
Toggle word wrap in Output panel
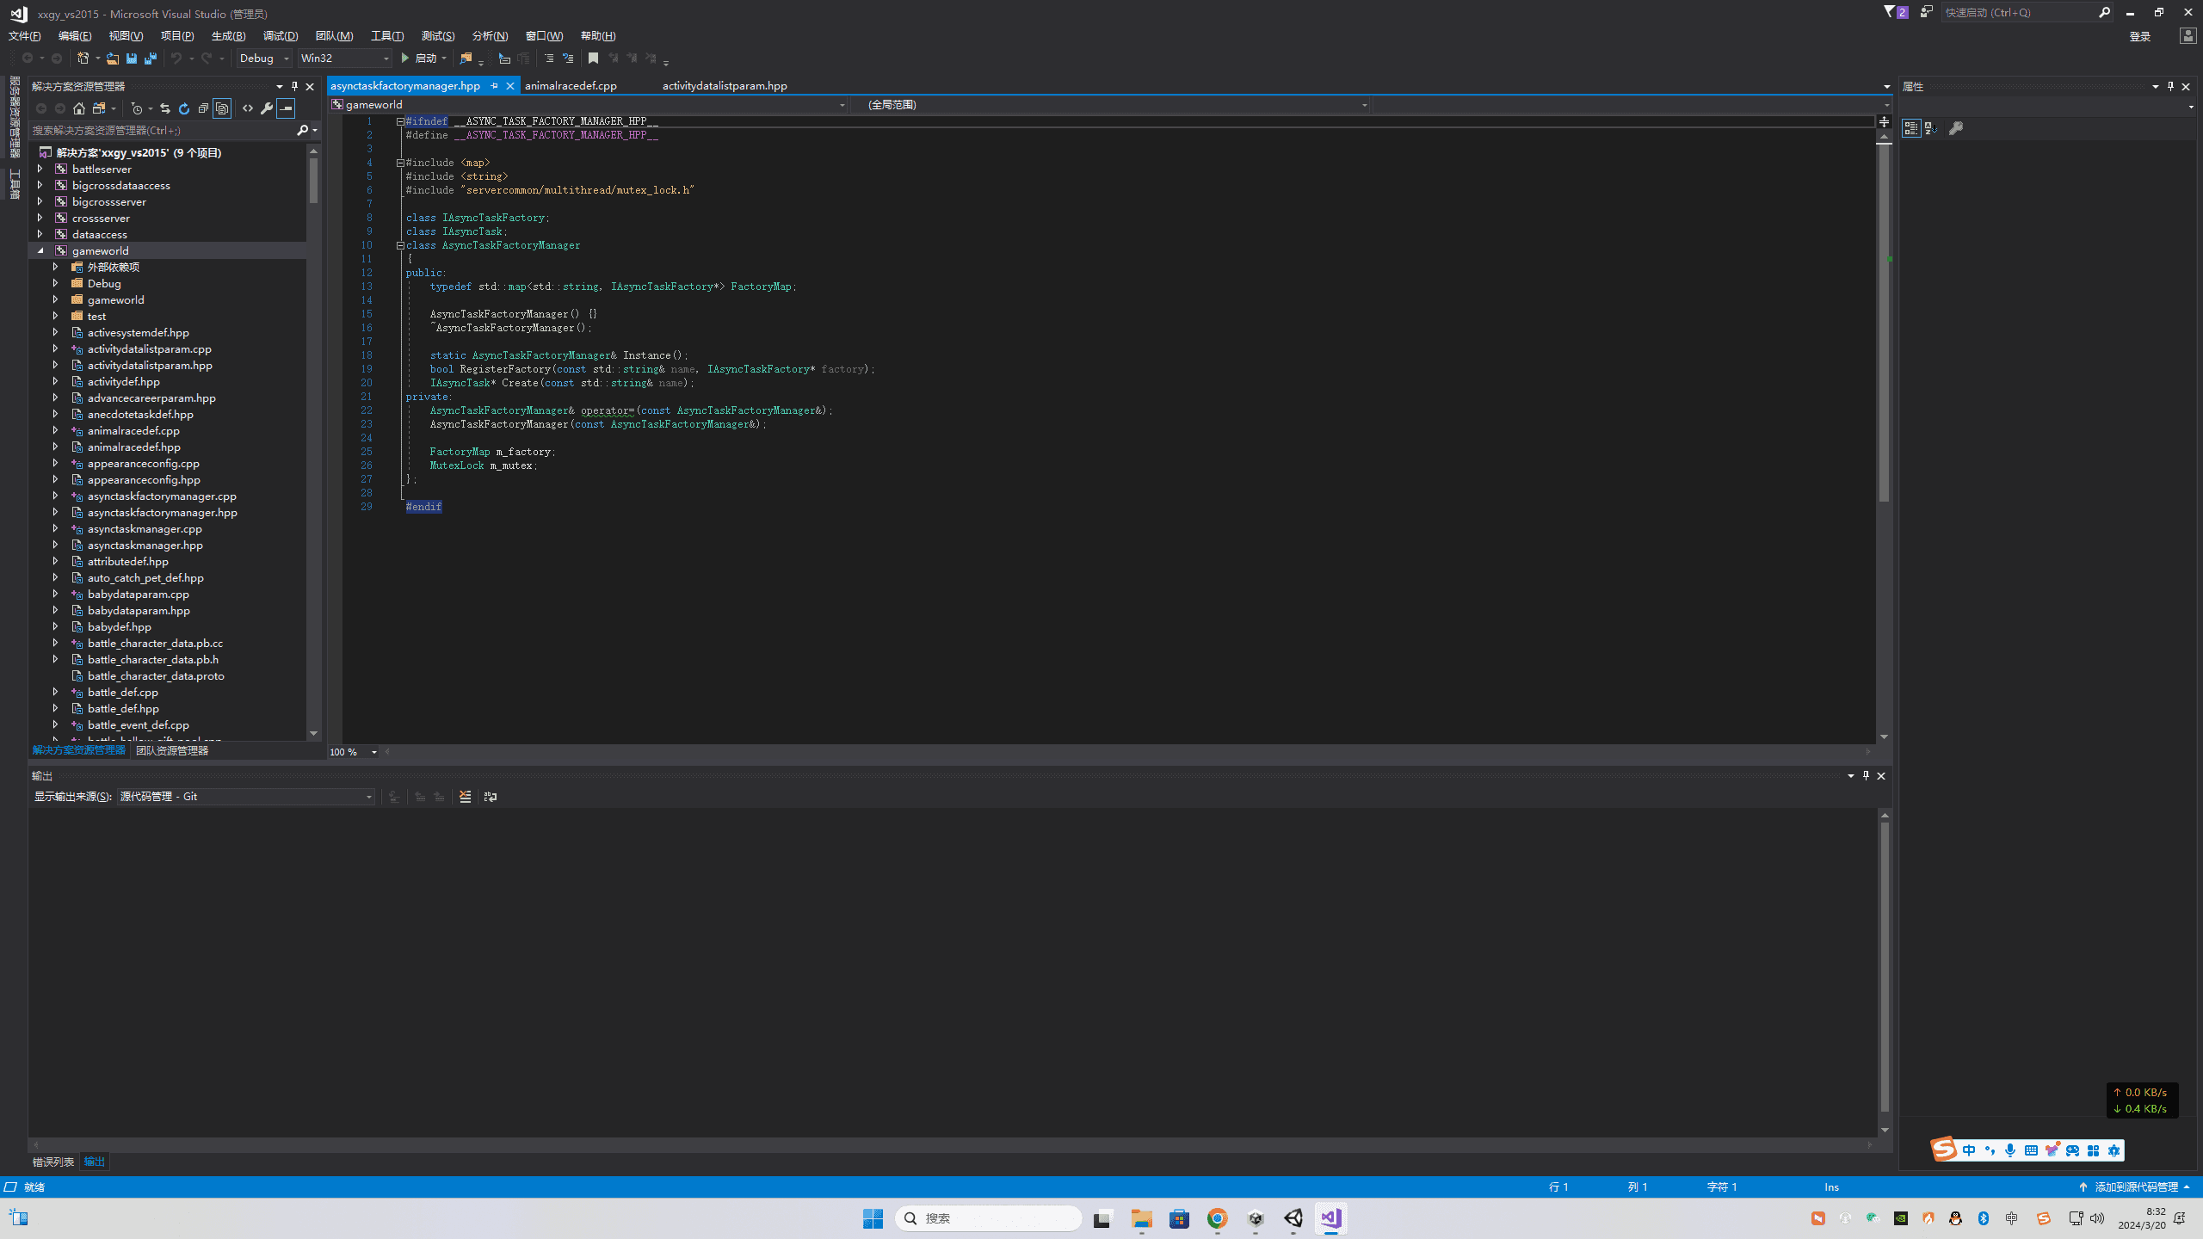click(x=491, y=797)
